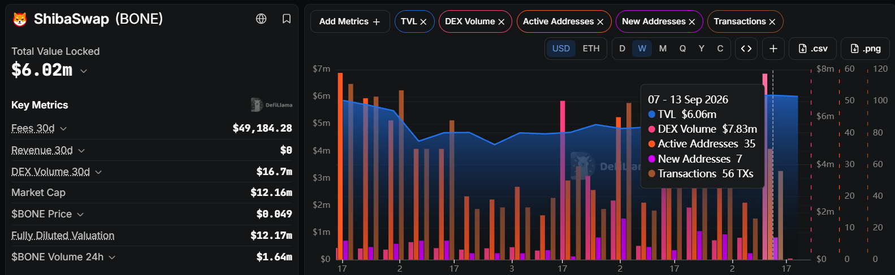895x275 pixels.
Task: Remove New Addresses metric via its X
Action: 691,21
